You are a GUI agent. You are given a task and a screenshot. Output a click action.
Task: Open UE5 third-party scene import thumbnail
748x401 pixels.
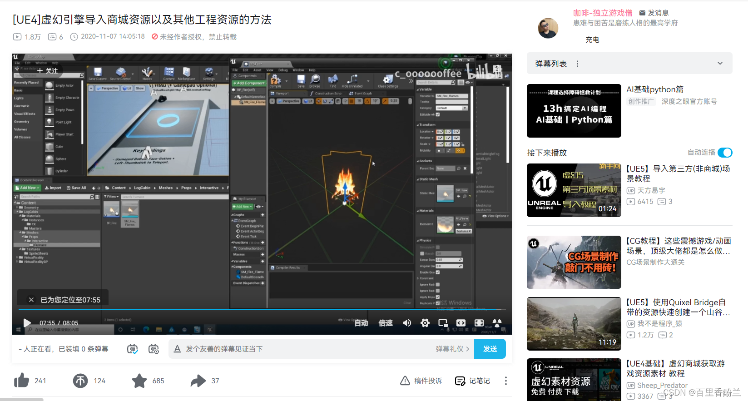click(574, 190)
